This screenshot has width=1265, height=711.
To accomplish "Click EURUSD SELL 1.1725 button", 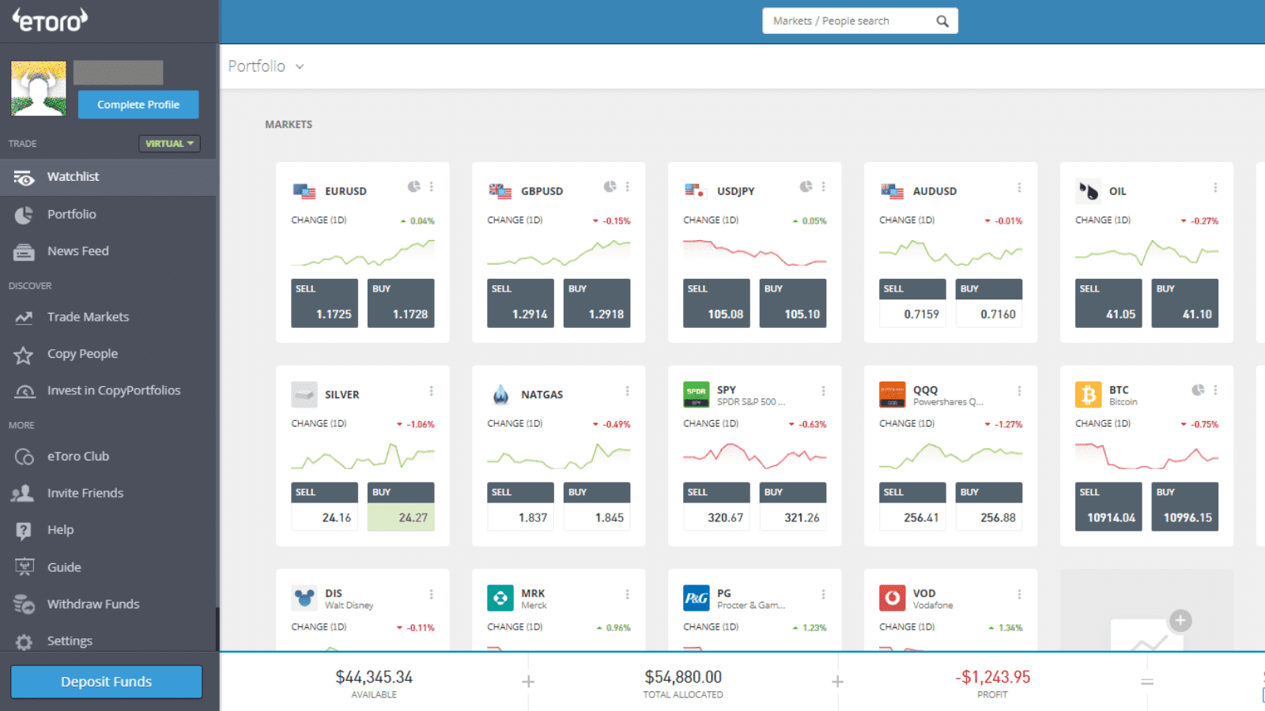I will tap(324, 303).
